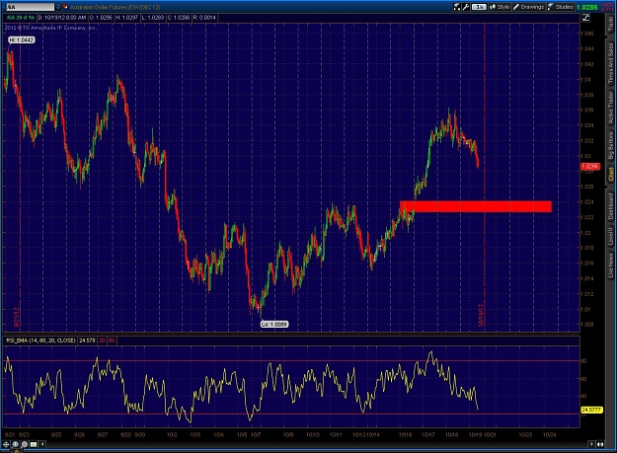Click the 10/16 date on the time axis
Screen dimensions: 617x453
pos(405,434)
